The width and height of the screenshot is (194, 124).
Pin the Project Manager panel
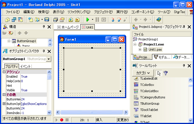184,27
